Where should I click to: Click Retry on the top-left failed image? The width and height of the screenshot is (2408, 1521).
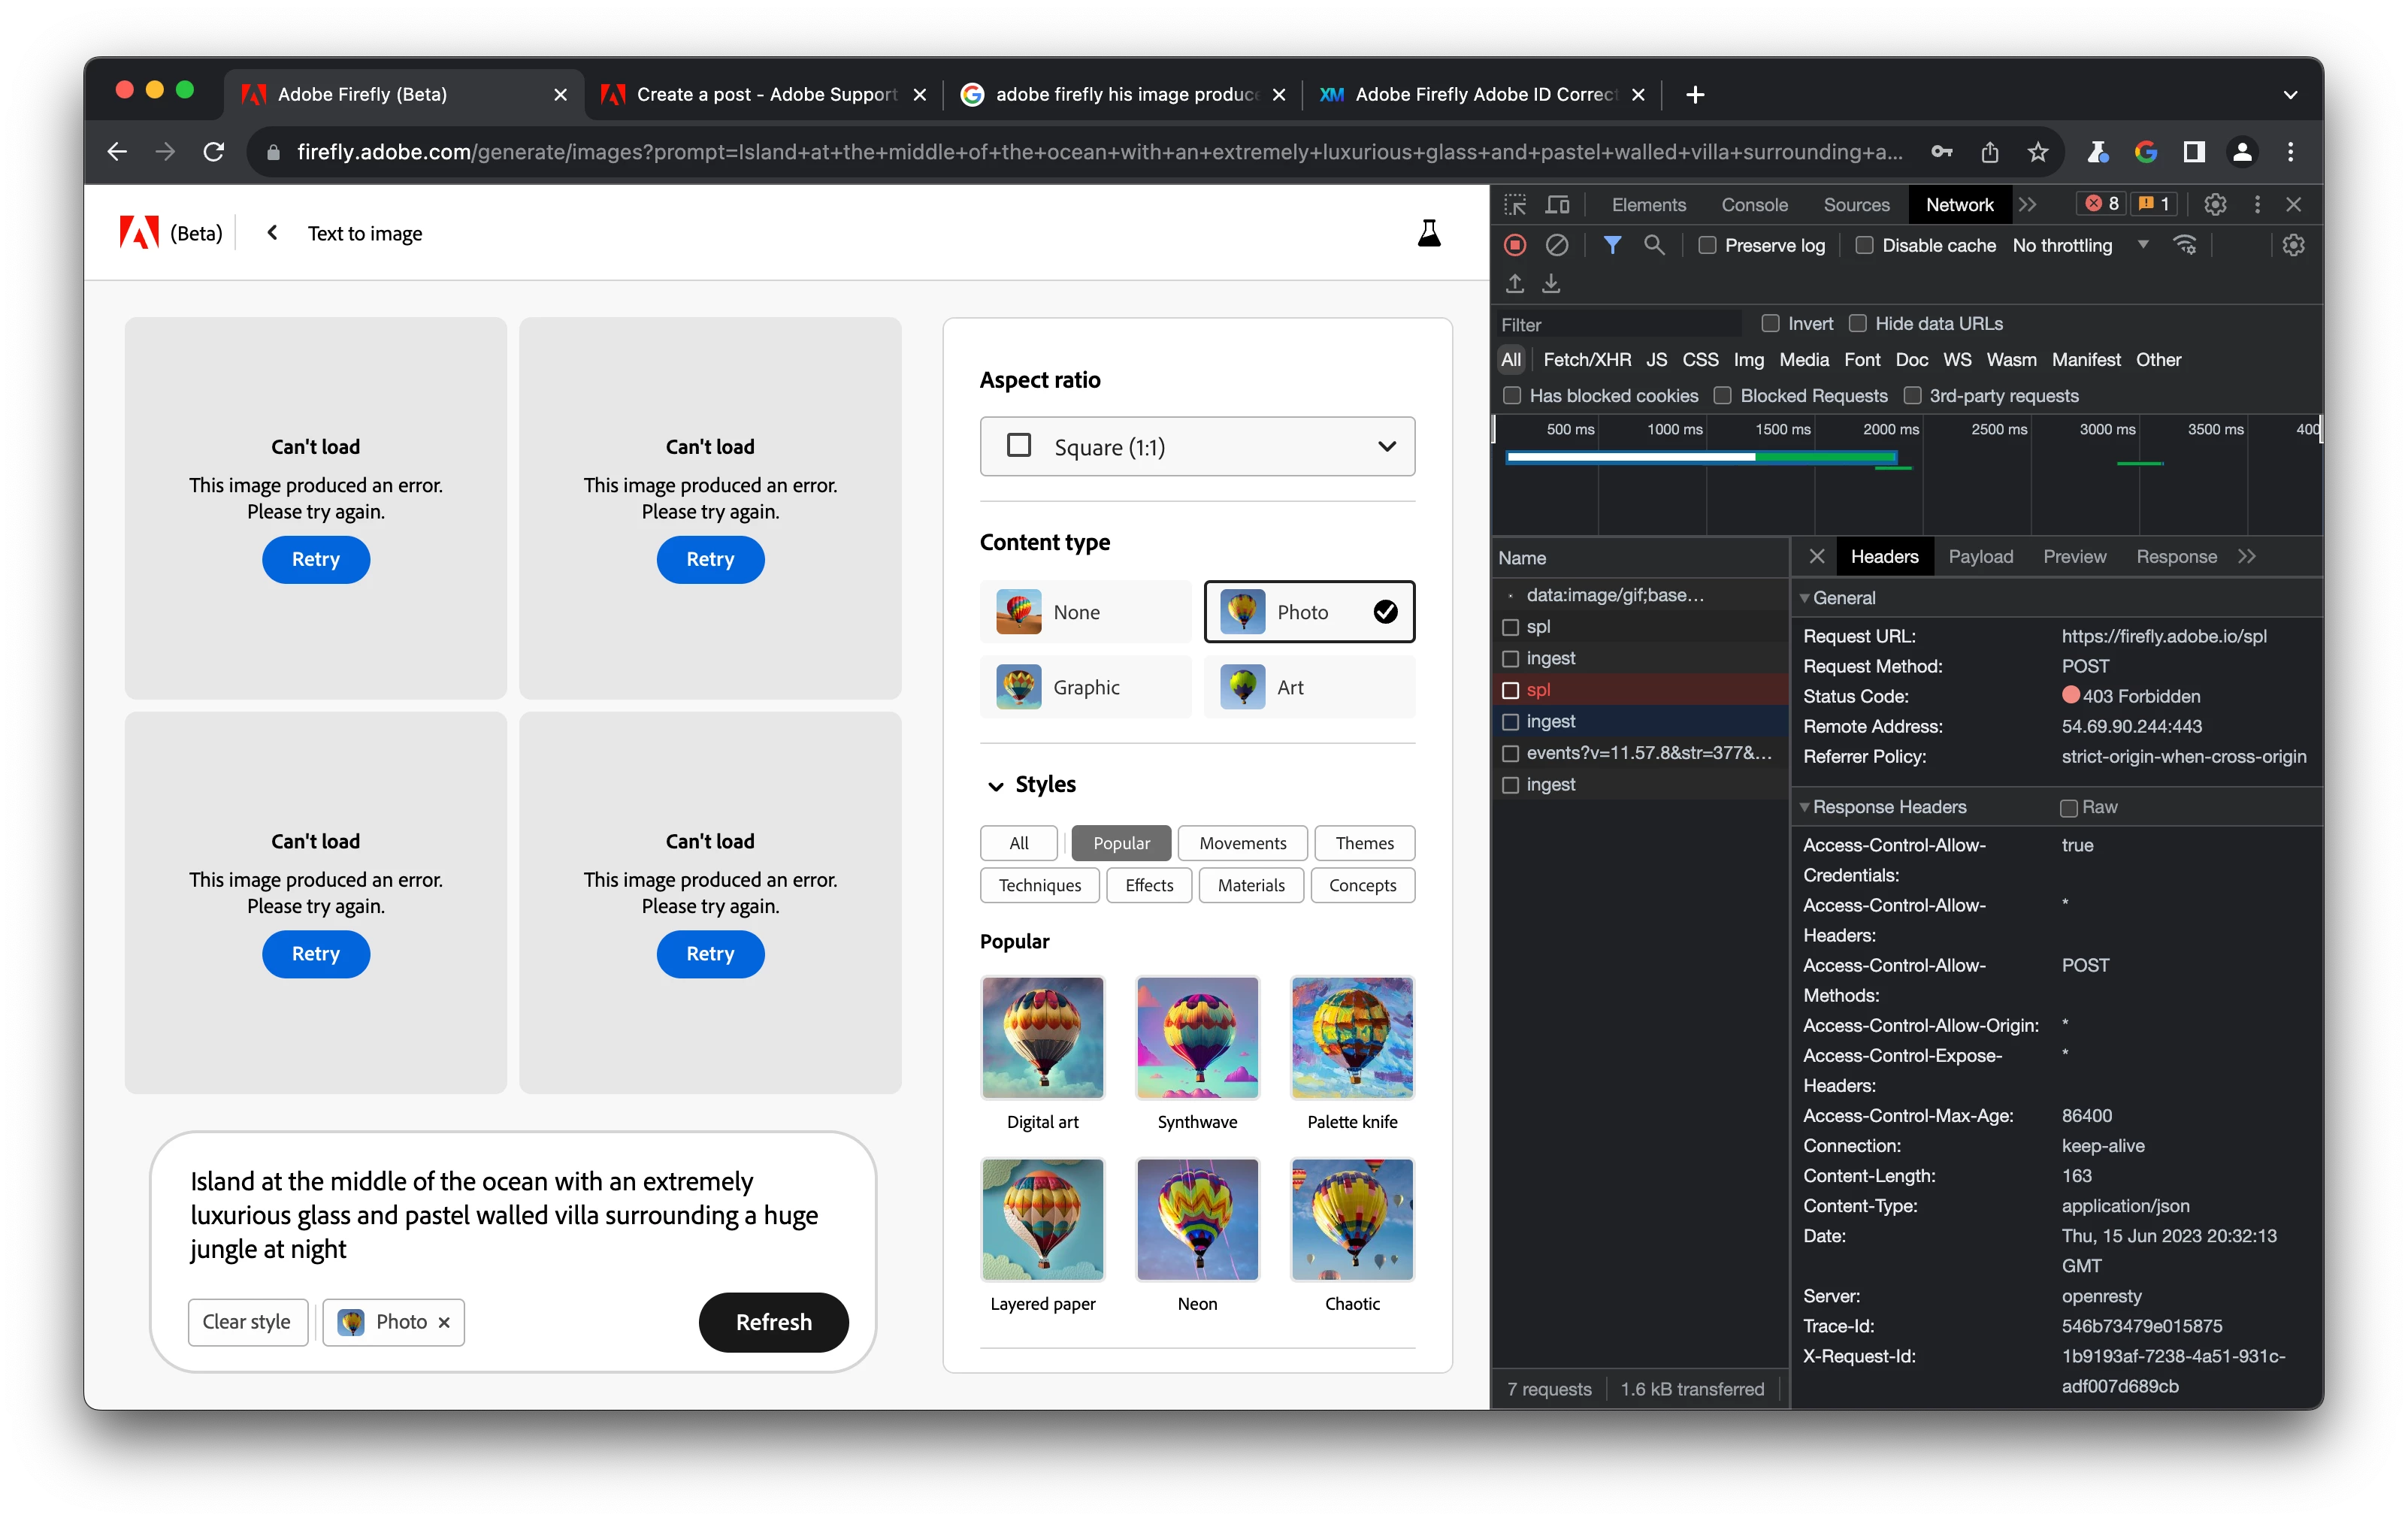pos(316,559)
